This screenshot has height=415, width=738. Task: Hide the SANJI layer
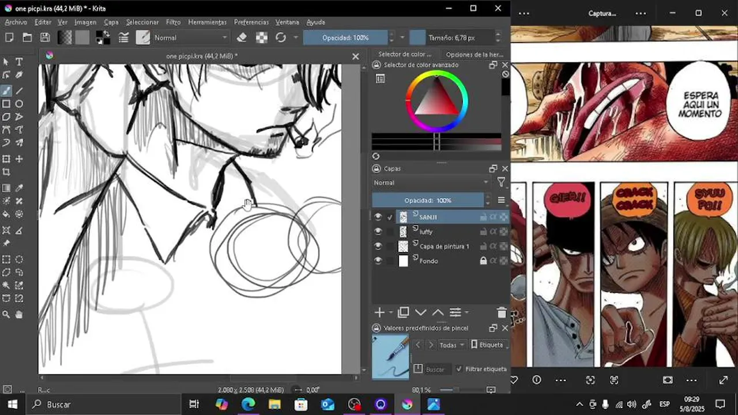pyautogui.click(x=378, y=217)
